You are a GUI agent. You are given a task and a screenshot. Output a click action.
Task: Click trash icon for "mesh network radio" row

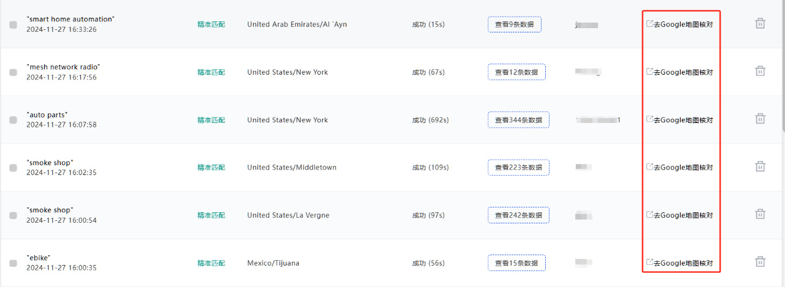[x=760, y=71]
